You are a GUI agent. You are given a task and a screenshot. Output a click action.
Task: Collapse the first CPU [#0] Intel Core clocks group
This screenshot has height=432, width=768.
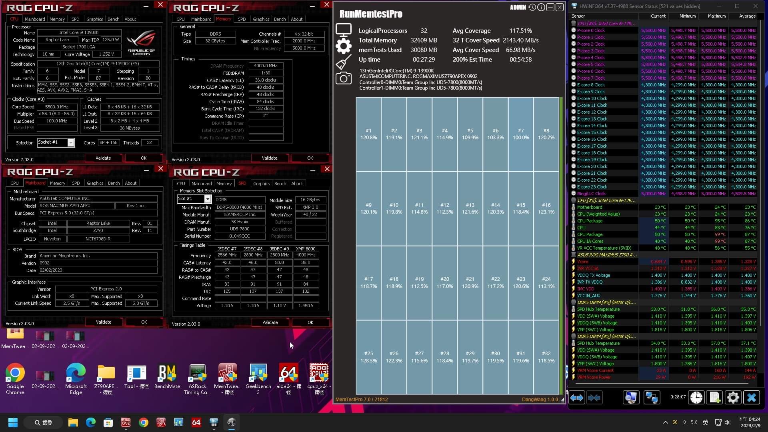click(573, 24)
